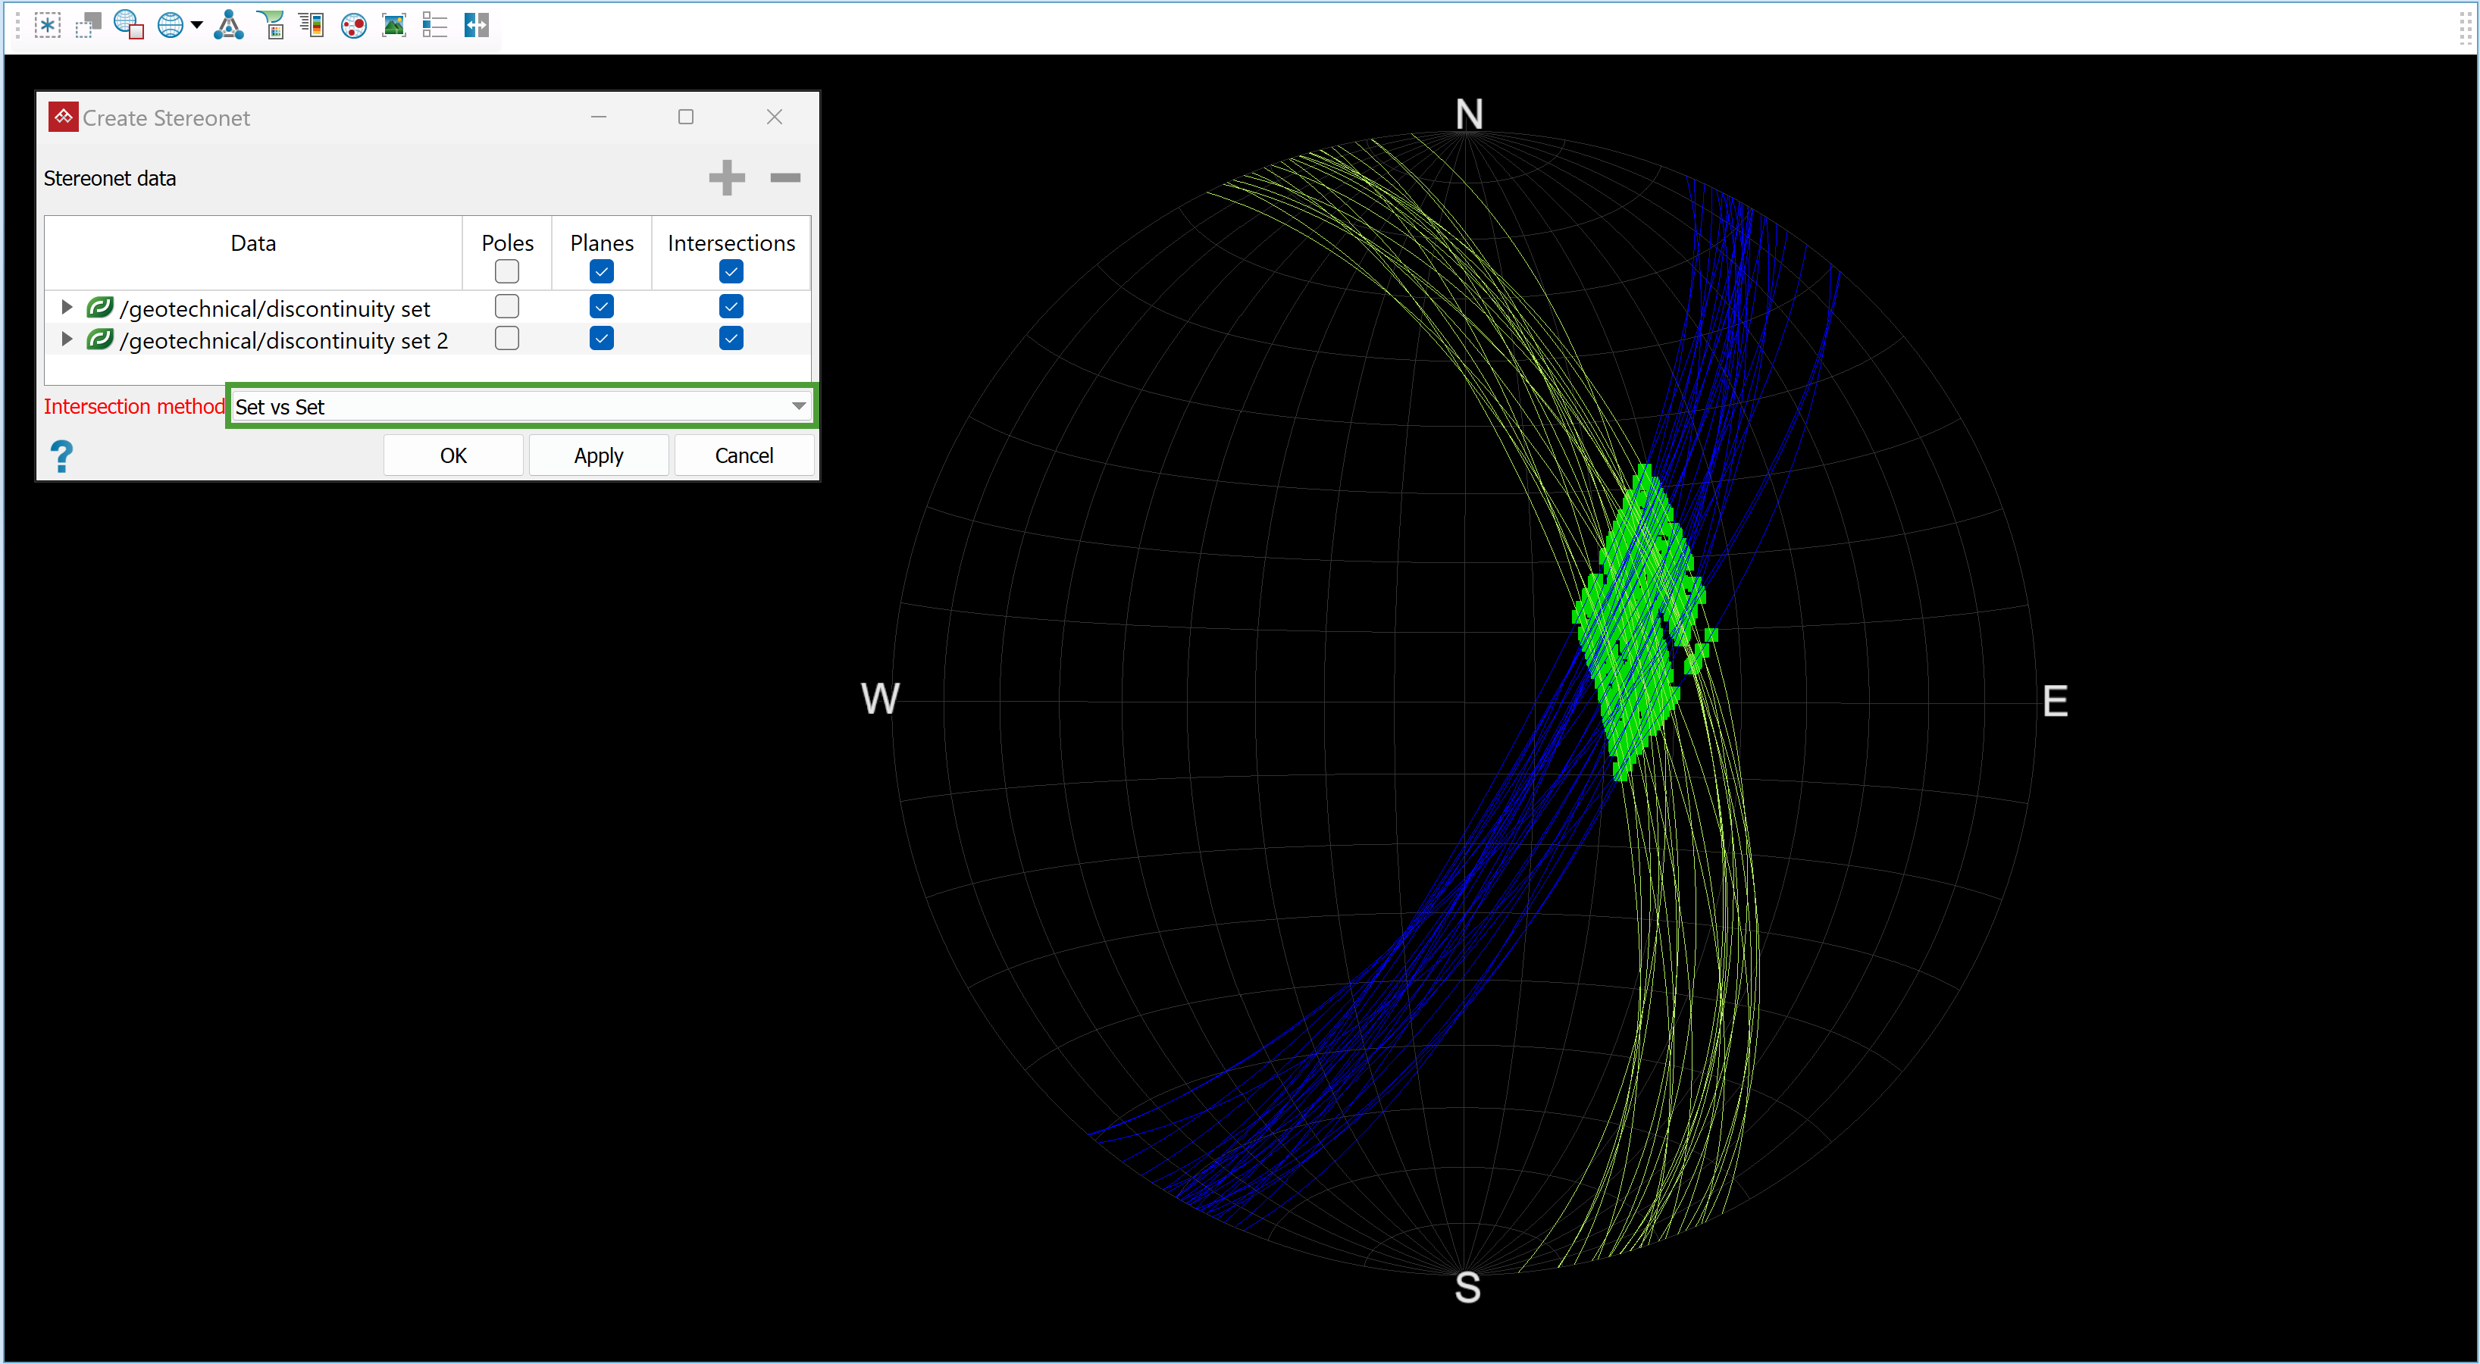The width and height of the screenshot is (2480, 1364).
Task: Uncheck Intersections for discontinuity set
Action: click(731, 306)
